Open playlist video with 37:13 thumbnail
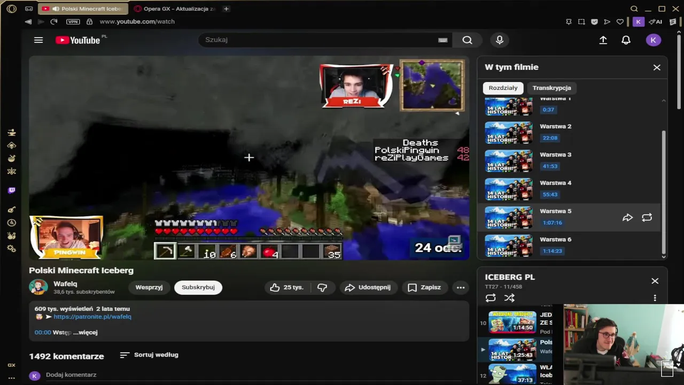Viewport: 684px width, 385px height. (512, 374)
